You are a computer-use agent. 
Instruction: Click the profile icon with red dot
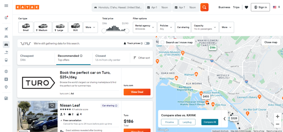click(6, 18)
